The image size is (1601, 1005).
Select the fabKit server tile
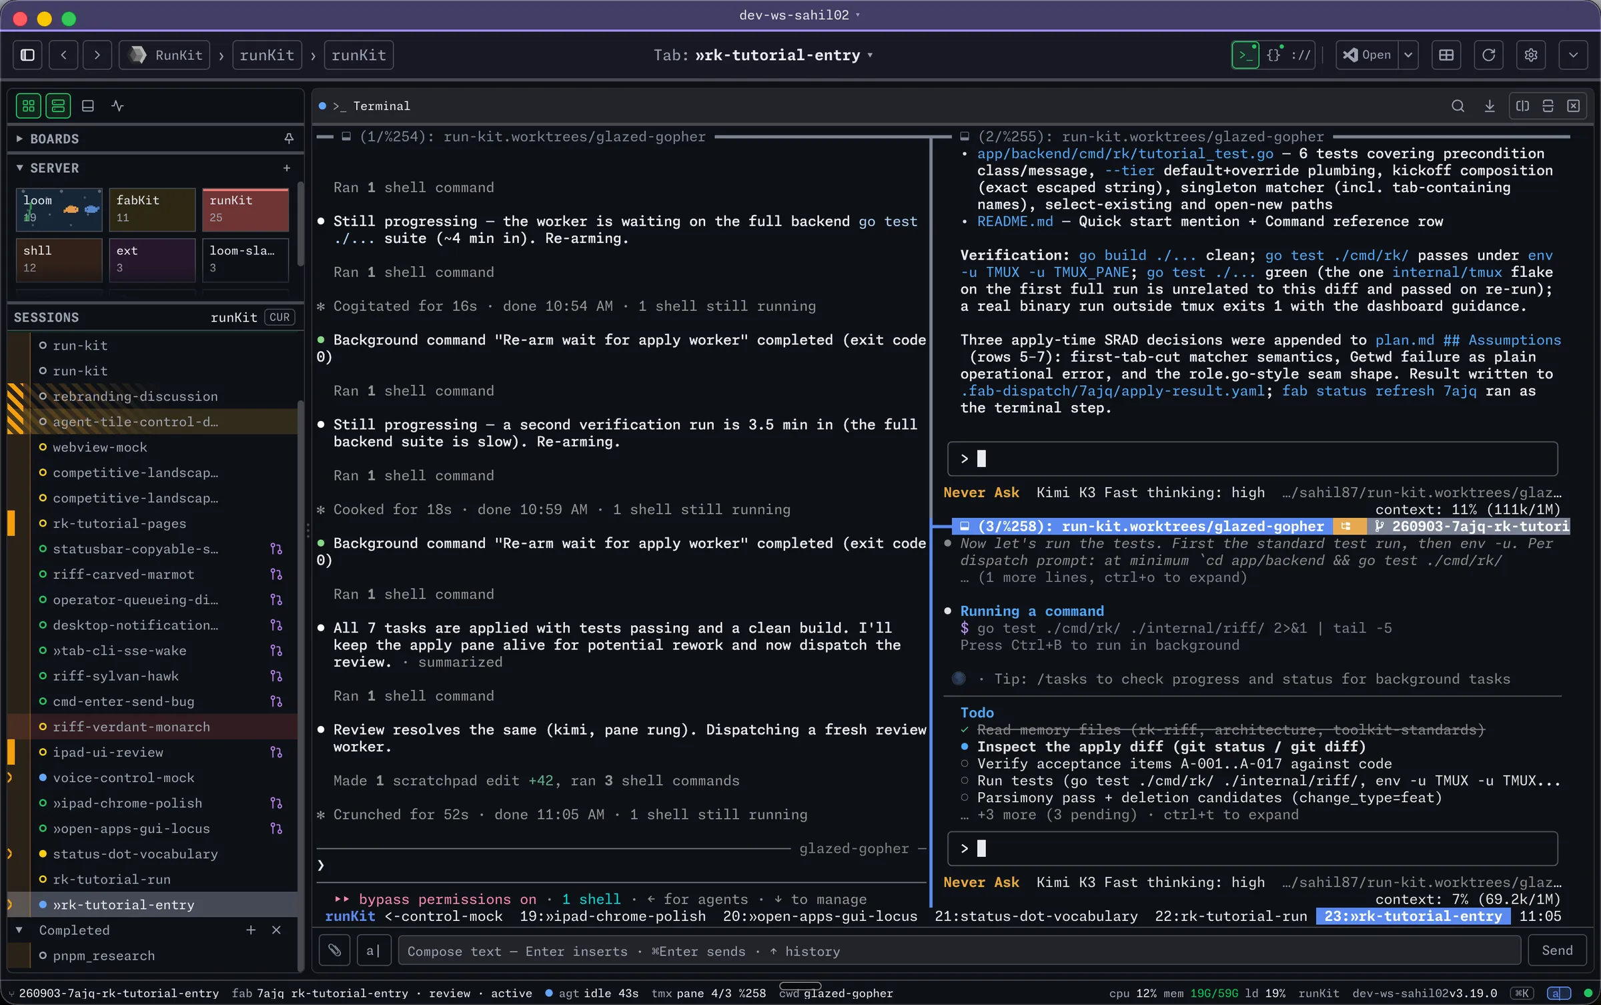[152, 209]
